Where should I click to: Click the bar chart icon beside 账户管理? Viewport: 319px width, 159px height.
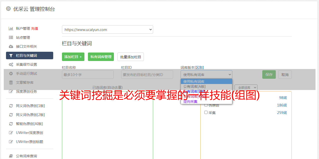point(11,28)
